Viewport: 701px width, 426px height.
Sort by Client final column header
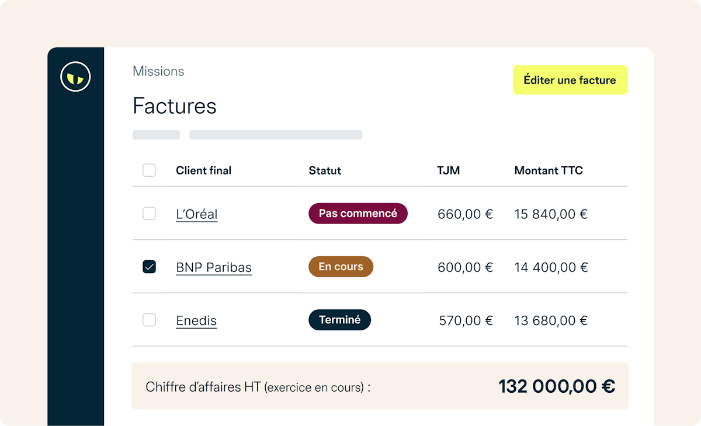[203, 170]
